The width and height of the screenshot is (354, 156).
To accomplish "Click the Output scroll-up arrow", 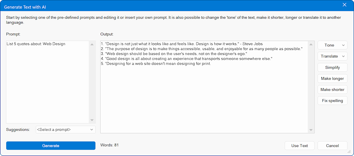I will [311, 45].
